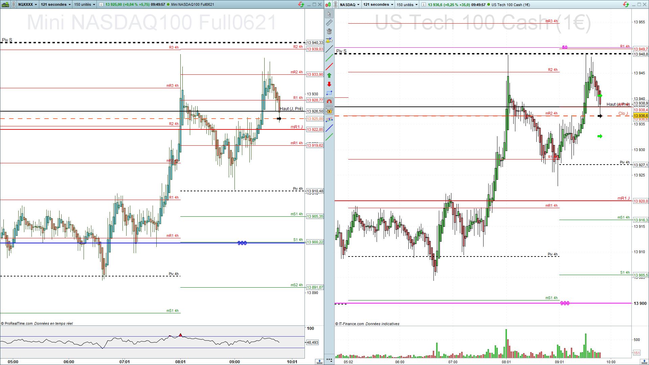Screen dimensions: 649x365
Task: Open the right chart 121 secondes timeframe dropdown
Action: (378, 4)
